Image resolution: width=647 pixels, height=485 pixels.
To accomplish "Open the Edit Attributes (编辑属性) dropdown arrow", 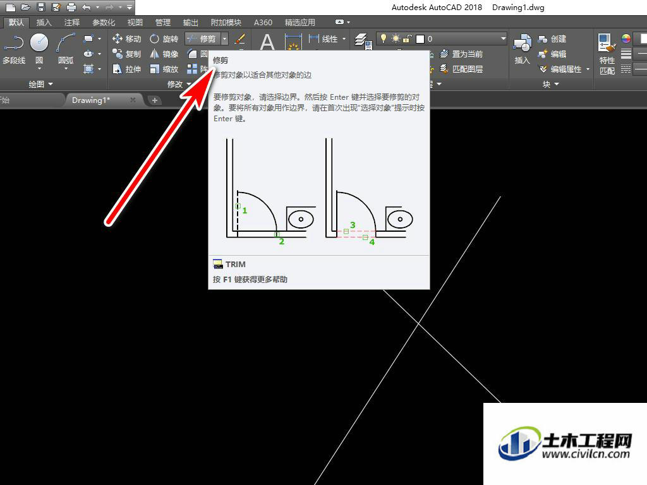I will (588, 69).
